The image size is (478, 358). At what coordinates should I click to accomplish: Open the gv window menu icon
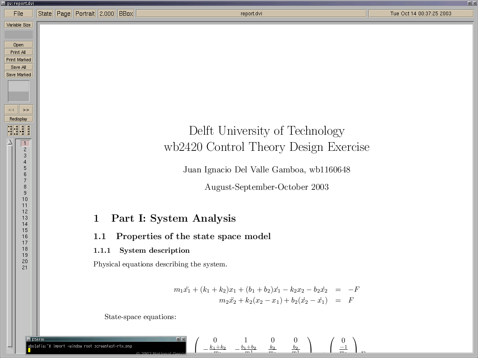(x=3, y=3)
